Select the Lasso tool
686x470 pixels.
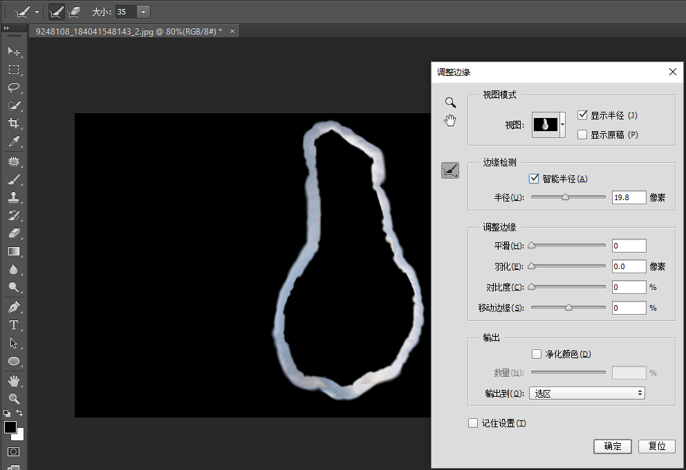coord(14,88)
